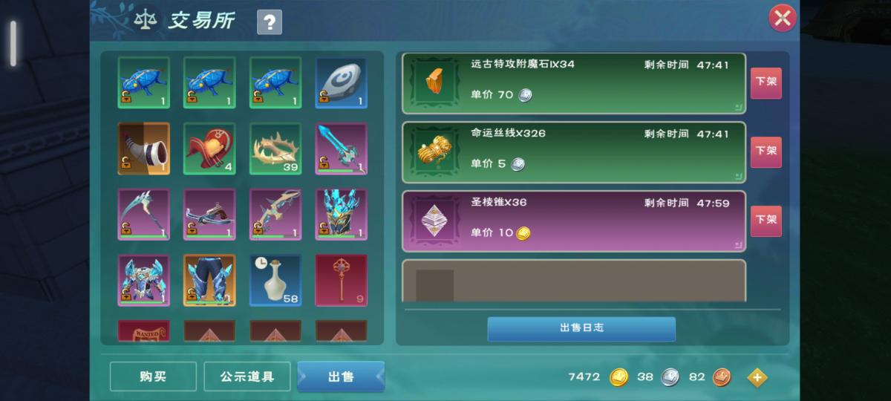This screenshot has height=401, width=891.
Task: Select the white vase item with count 58
Action: coord(275,280)
